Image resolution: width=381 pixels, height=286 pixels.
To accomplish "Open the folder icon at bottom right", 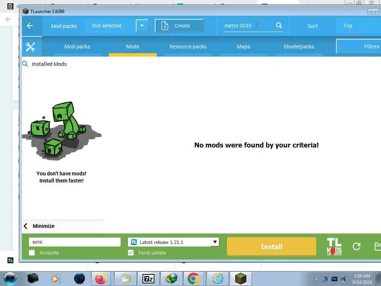I will pos(378,247).
